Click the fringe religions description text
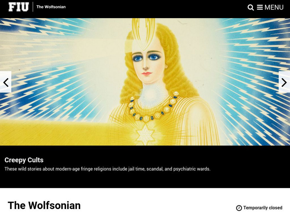This screenshot has width=290, height=213. [x=107, y=169]
